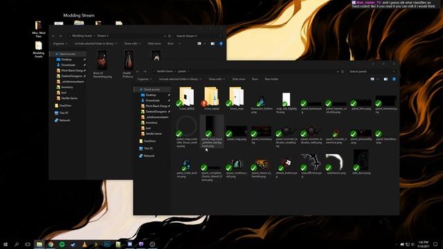This screenshot has height=249, width=443.
Task: Open Spotify from taskbar
Action: click(62, 244)
